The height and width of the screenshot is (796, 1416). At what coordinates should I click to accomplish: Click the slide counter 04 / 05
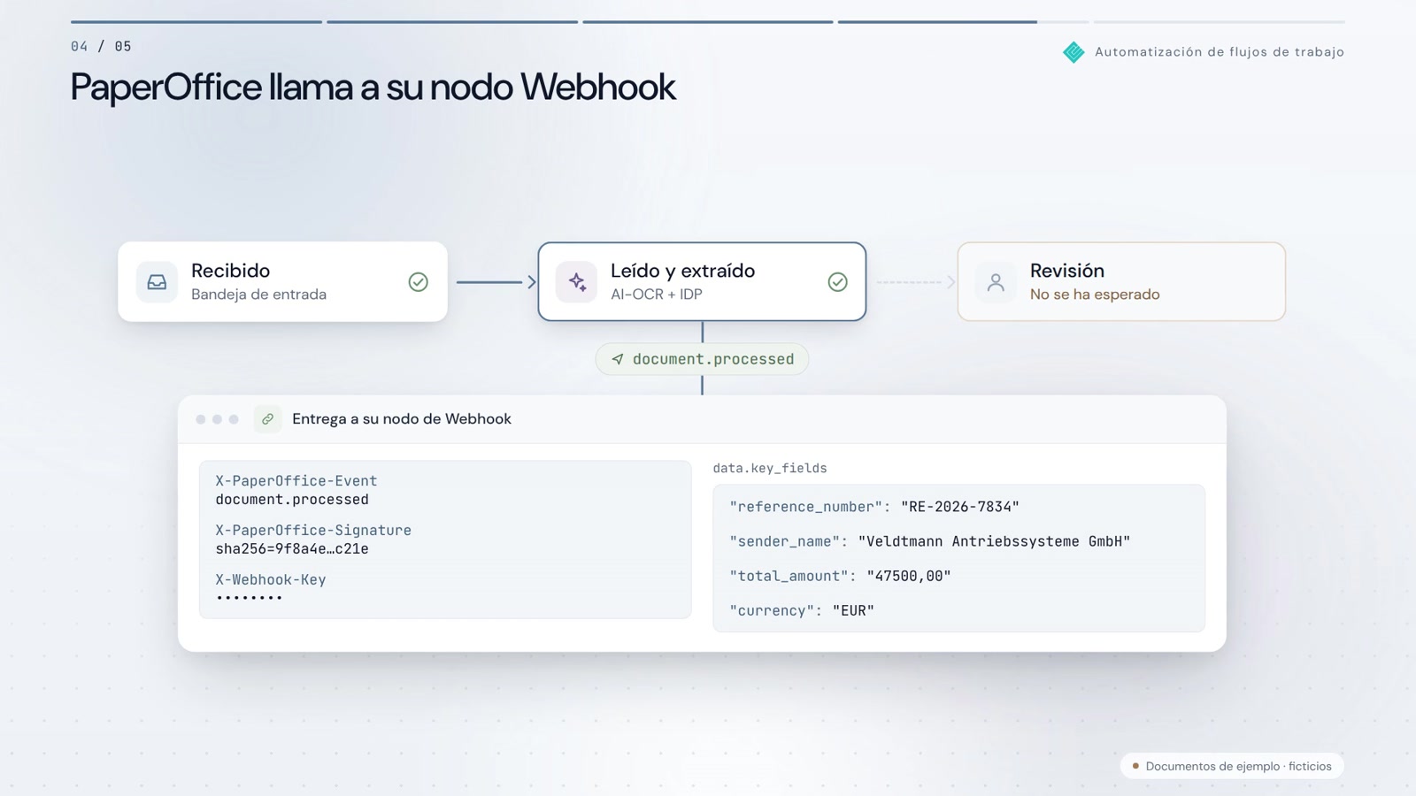tap(101, 46)
